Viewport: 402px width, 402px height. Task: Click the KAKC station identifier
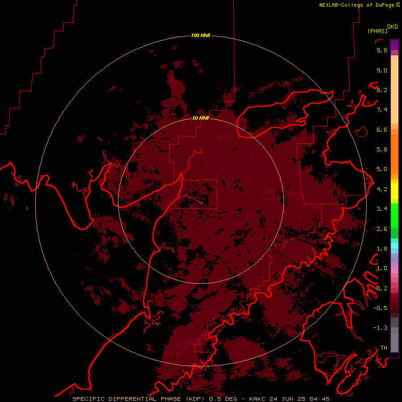[258, 399]
